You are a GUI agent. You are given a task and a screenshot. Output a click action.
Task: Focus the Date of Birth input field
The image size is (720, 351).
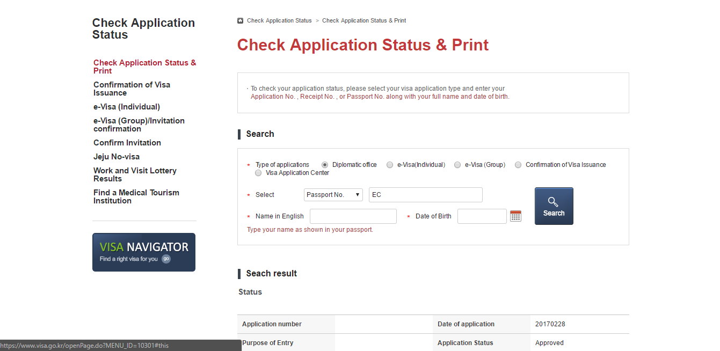click(482, 216)
